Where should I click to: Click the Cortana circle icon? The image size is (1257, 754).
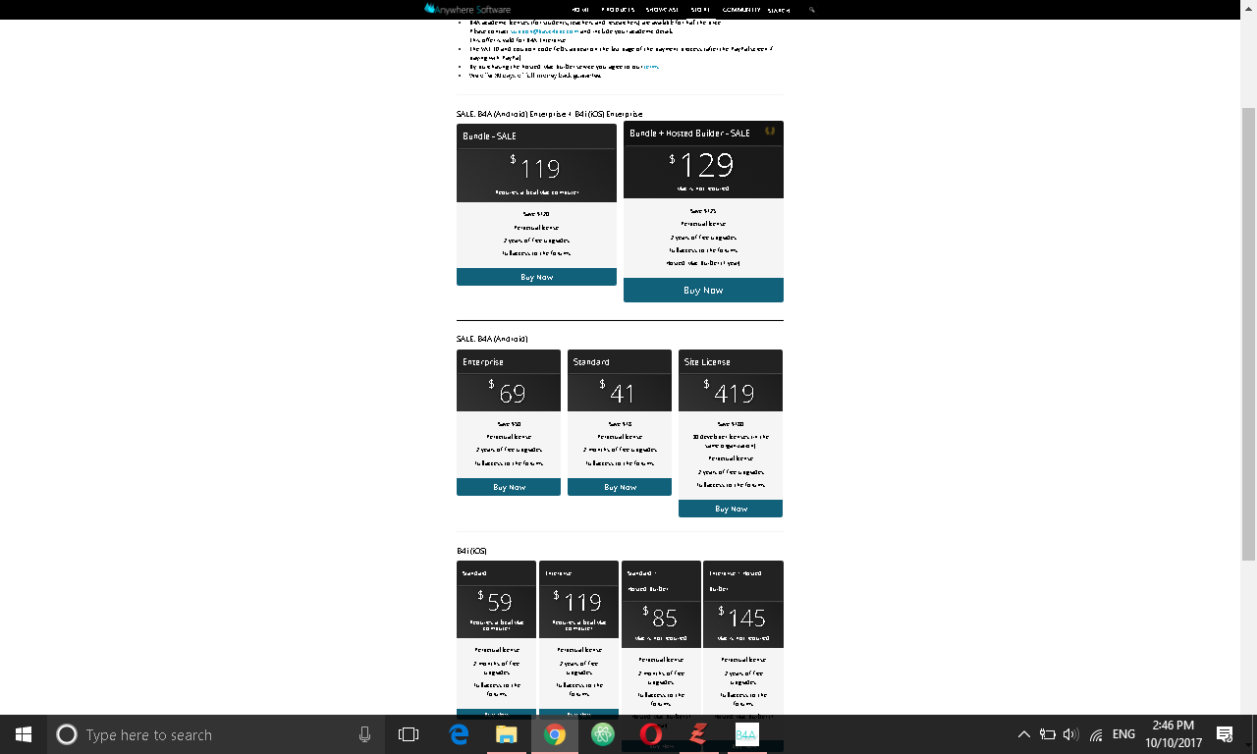[67, 734]
